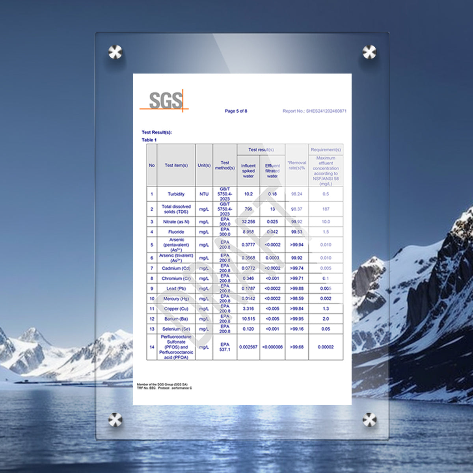Click the top-left metal mounting screw
Viewport: 473px width, 473px height.
(115, 52)
